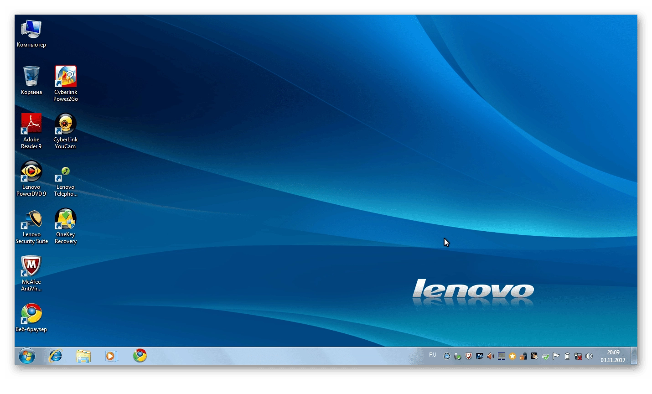Select the Веб-браузер Chrome desktop shortcut

[x=31, y=317]
